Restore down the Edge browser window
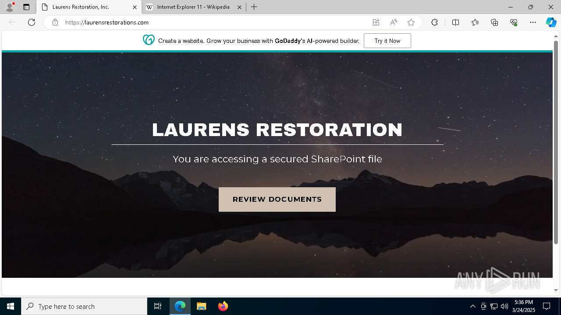The image size is (561, 315). pyautogui.click(x=531, y=7)
